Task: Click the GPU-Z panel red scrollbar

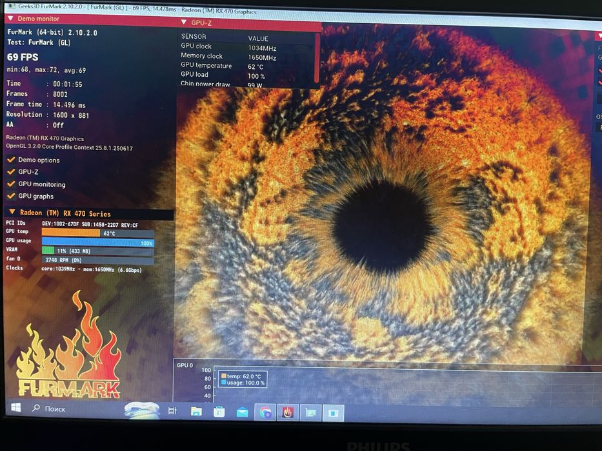Action: pyautogui.click(x=317, y=57)
